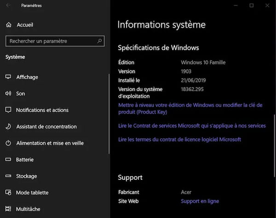276x218 pixels.
Task: Select the Stockage drive icon
Action: point(8,176)
